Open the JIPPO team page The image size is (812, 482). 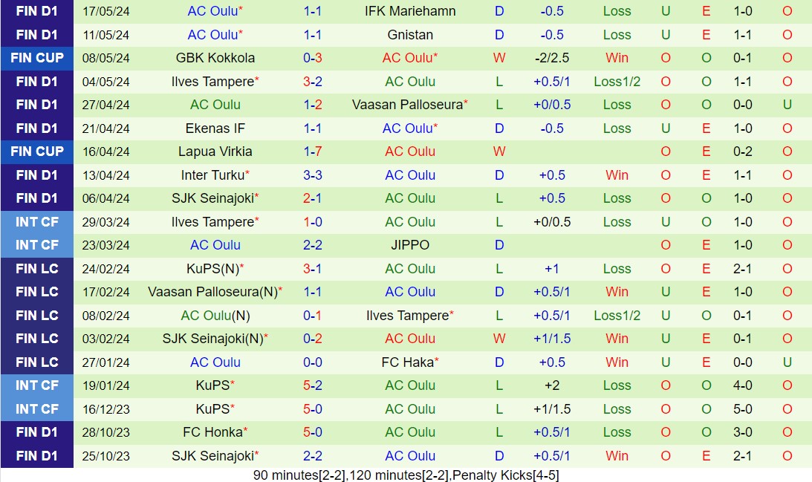(x=410, y=245)
